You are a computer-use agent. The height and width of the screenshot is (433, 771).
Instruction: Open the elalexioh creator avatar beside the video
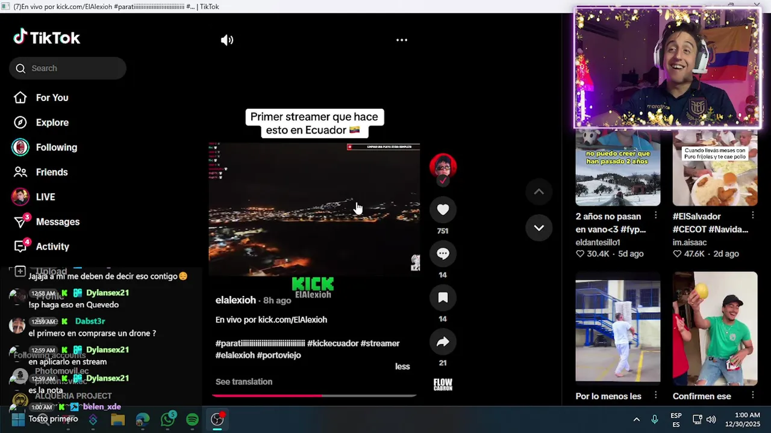[x=443, y=165]
